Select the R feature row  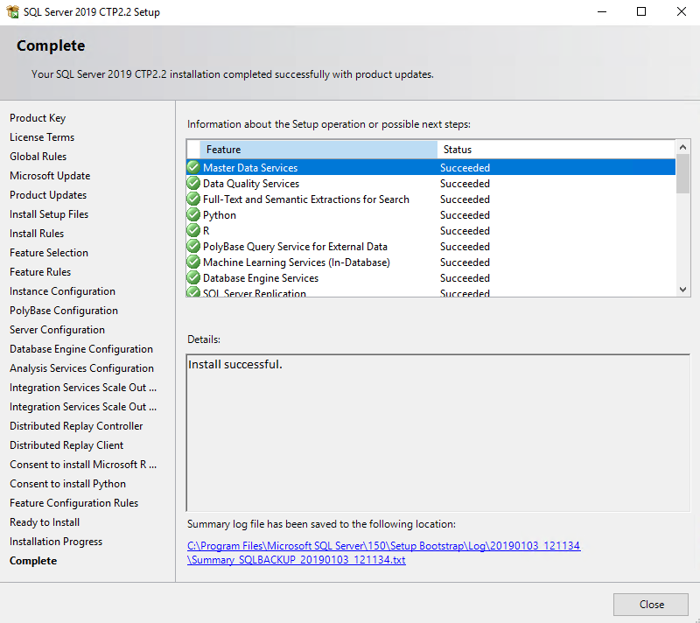point(430,231)
